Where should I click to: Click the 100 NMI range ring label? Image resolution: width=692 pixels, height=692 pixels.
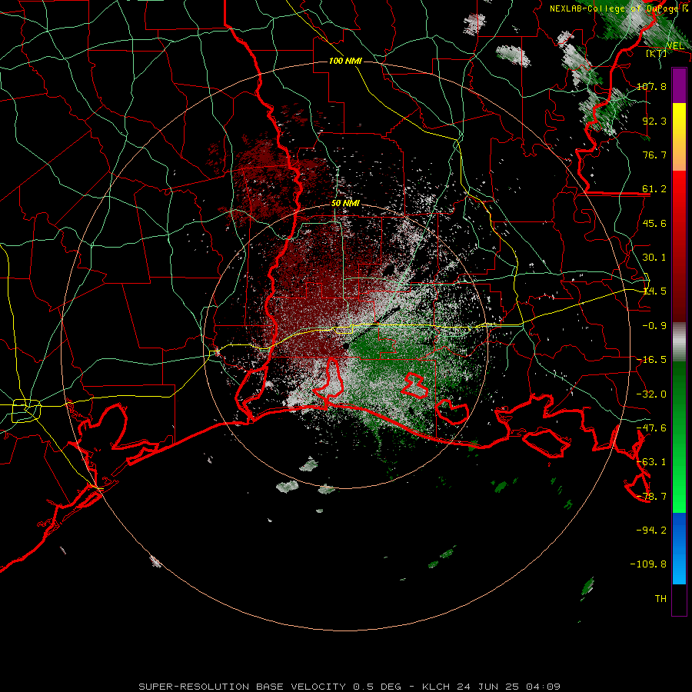[345, 61]
